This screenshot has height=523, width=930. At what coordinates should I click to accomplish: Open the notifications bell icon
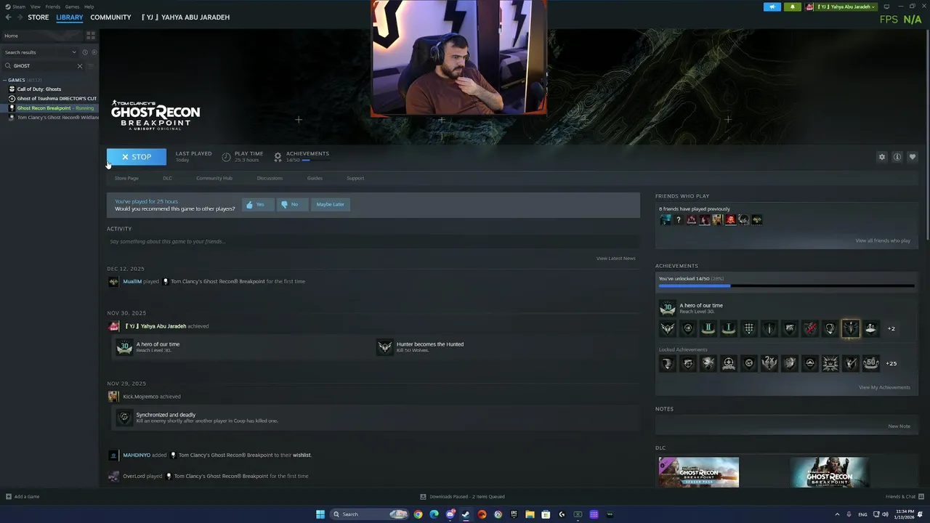pos(792,7)
